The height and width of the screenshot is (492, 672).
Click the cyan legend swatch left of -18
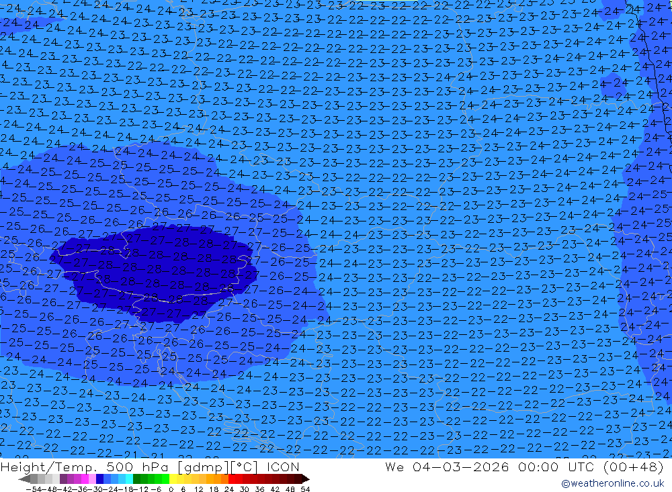click(129, 479)
